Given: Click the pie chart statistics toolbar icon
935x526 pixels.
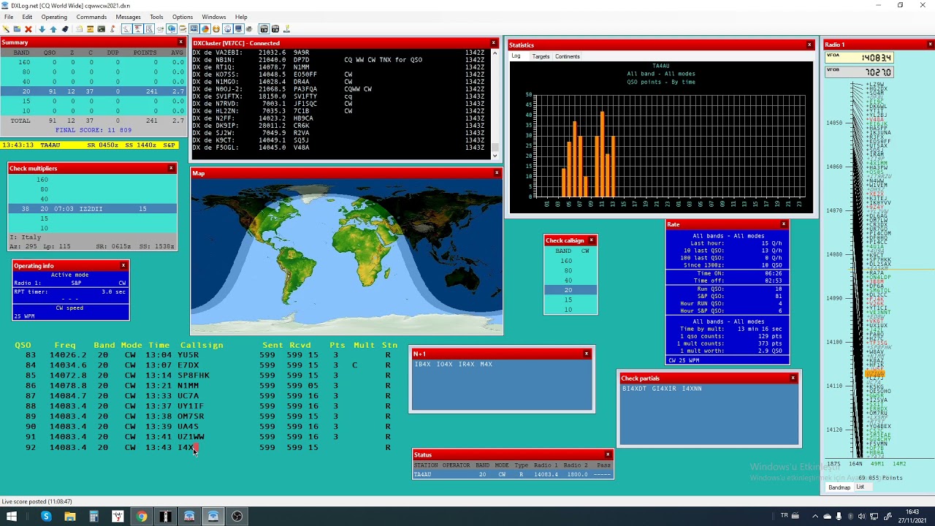Looking at the screenshot, I should pos(205,29).
